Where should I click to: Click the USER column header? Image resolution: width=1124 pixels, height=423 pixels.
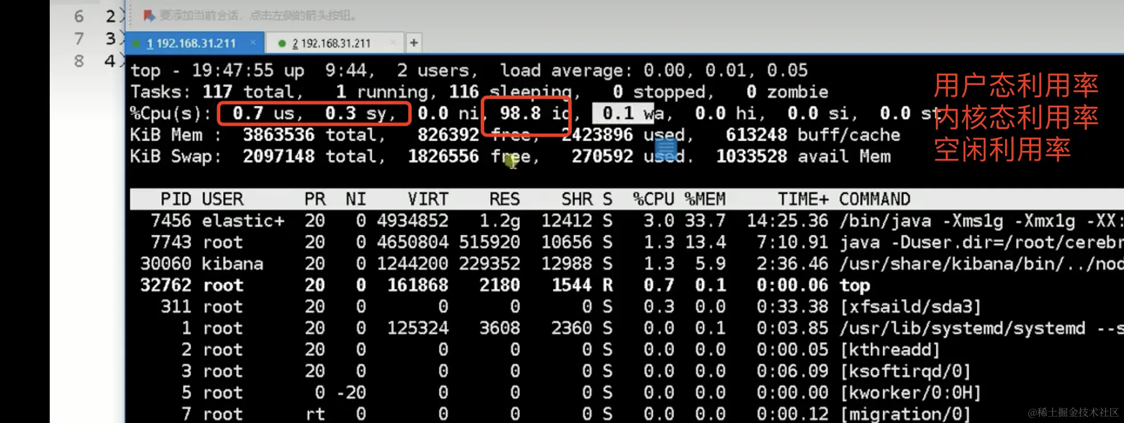[x=223, y=199]
